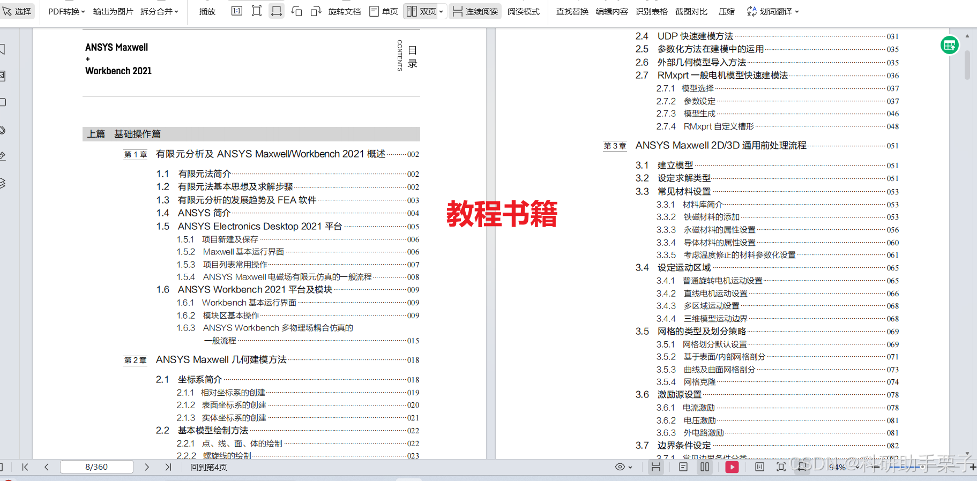Click the fit width icon in the top toolbar

click(x=277, y=11)
